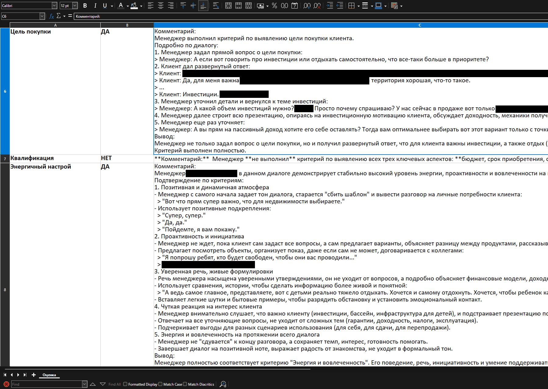Jump to the first sheet tab
Image resolution: width=548 pixels, height=389 pixels.
point(5,375)
